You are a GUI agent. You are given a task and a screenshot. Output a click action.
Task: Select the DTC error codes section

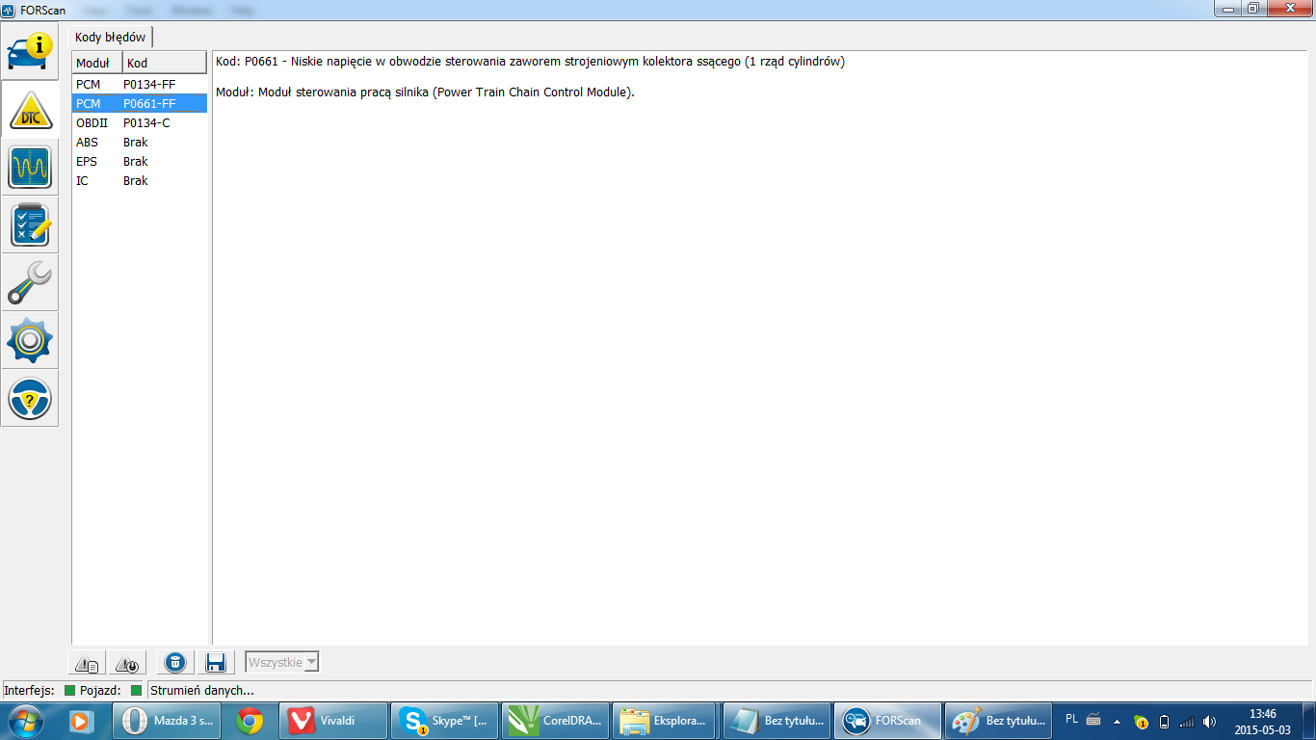tap(30, 109)
